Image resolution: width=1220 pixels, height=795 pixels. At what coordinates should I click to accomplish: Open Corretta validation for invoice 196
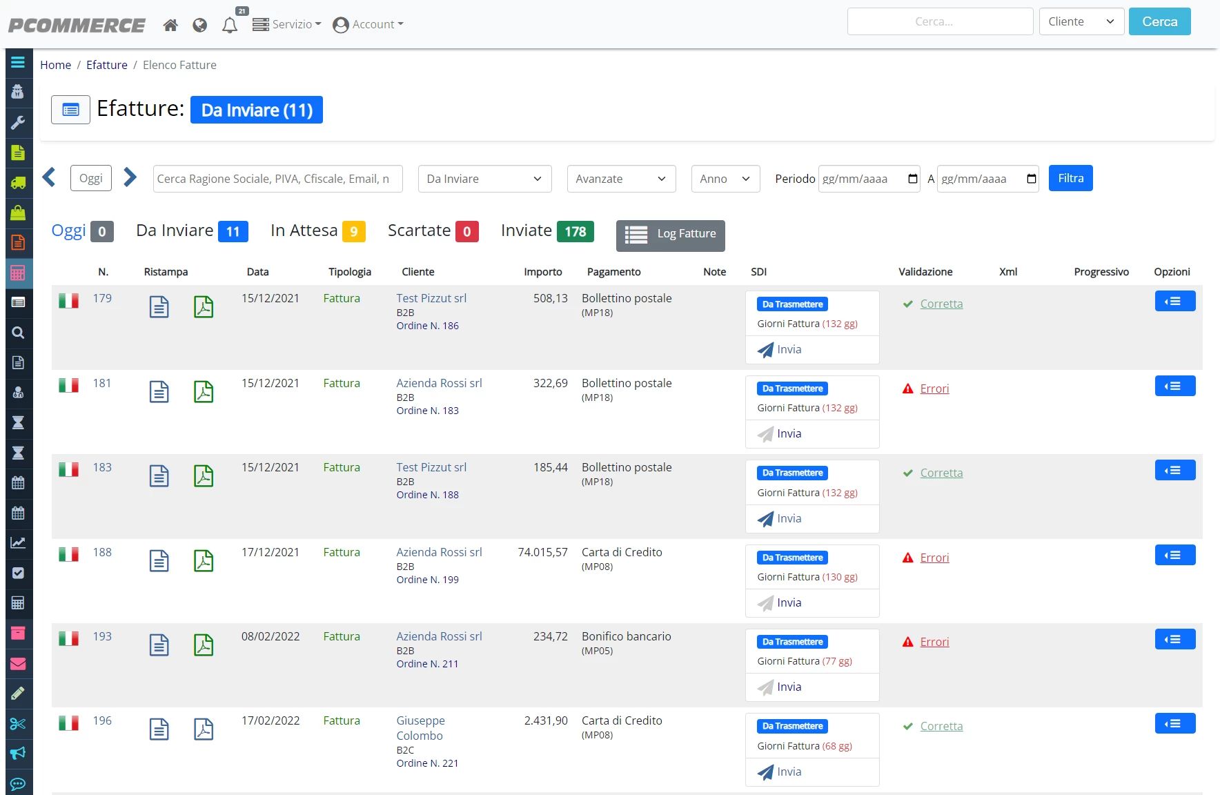tap(941, 726)
